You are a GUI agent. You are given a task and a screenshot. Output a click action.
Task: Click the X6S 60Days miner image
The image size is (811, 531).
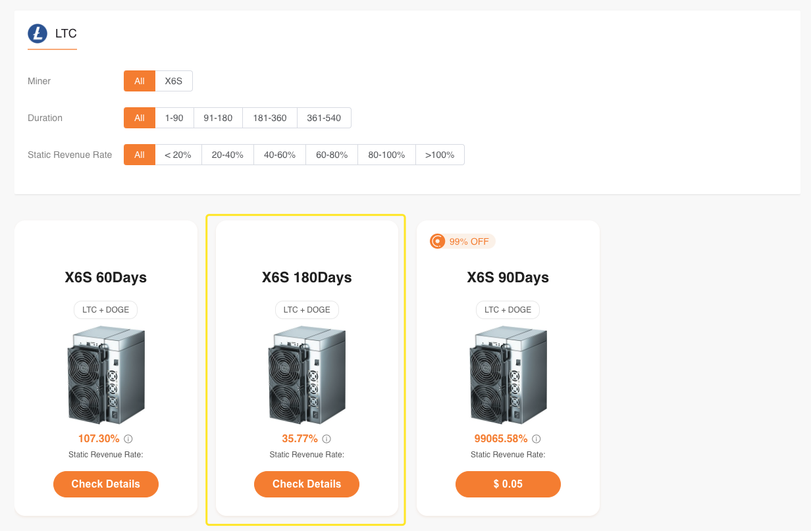coord(106,374)
